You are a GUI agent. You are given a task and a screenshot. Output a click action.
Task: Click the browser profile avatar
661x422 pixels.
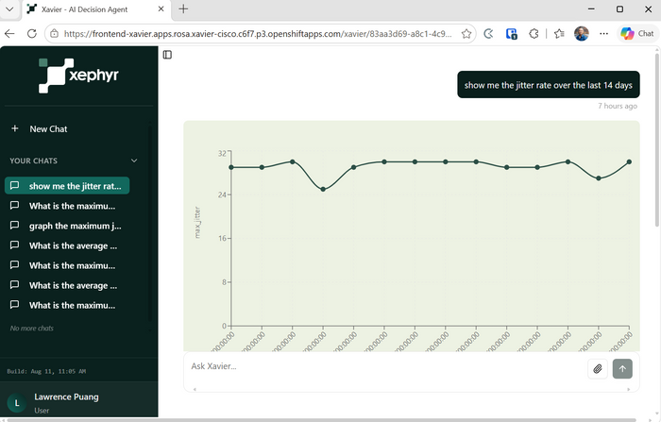coord(582,34)
